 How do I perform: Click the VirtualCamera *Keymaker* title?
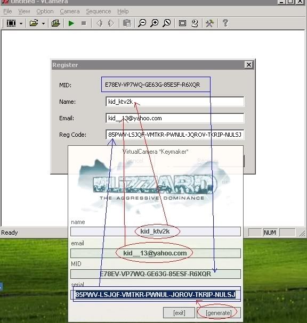pyautogui.click(x=156, y=152)
